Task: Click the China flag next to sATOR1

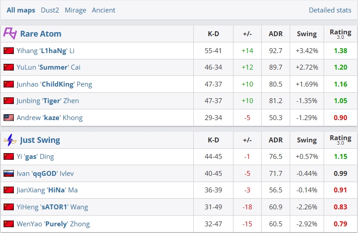Action: click(x=8, y=207)
